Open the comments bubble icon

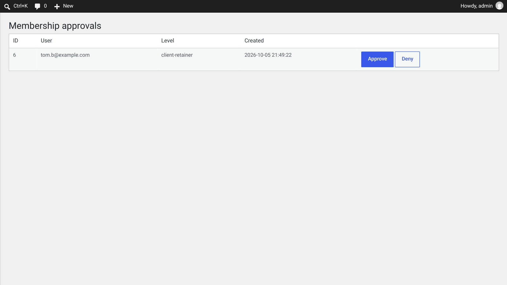(x=37, y=6)
